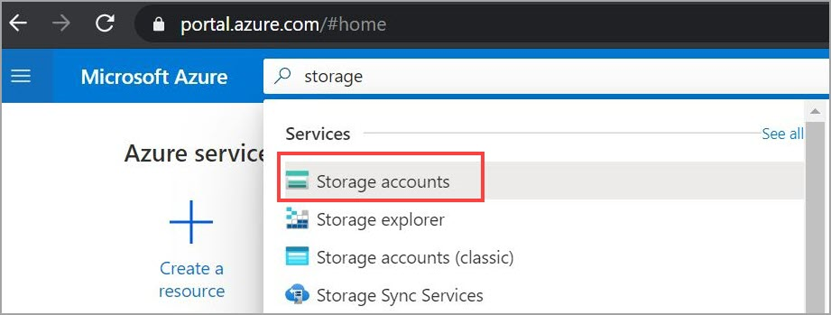Viewport: 831px width, 315px height.
Task: Click 'See all' services link
Action: 782,134
